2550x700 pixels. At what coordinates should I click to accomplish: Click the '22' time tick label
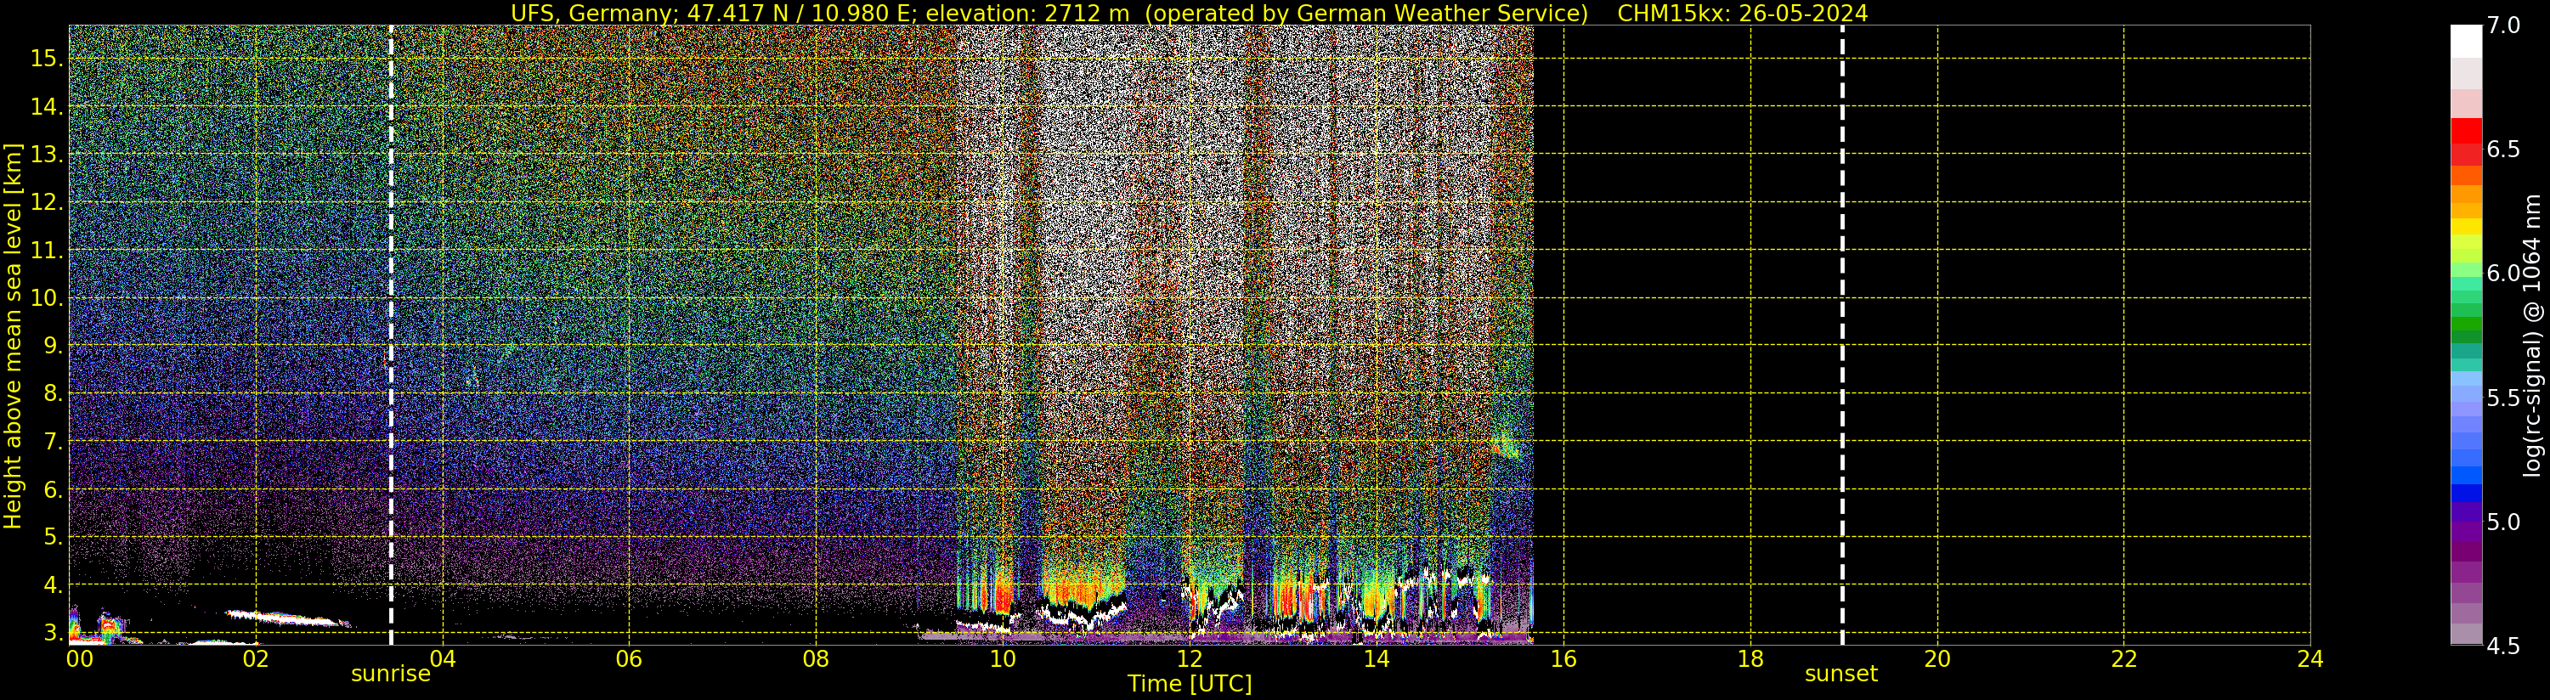[2123, 659]
